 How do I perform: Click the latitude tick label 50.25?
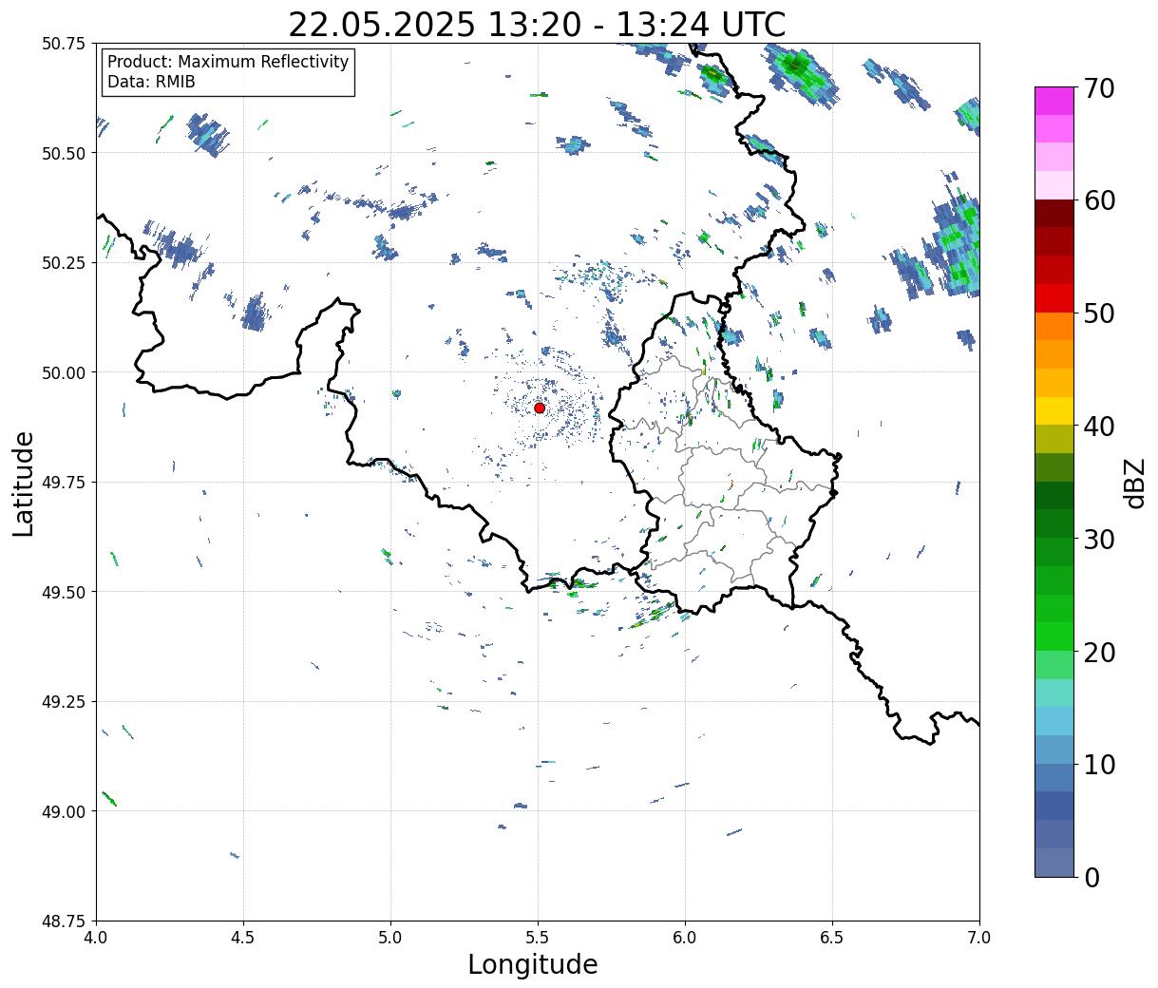click(64, 263)
